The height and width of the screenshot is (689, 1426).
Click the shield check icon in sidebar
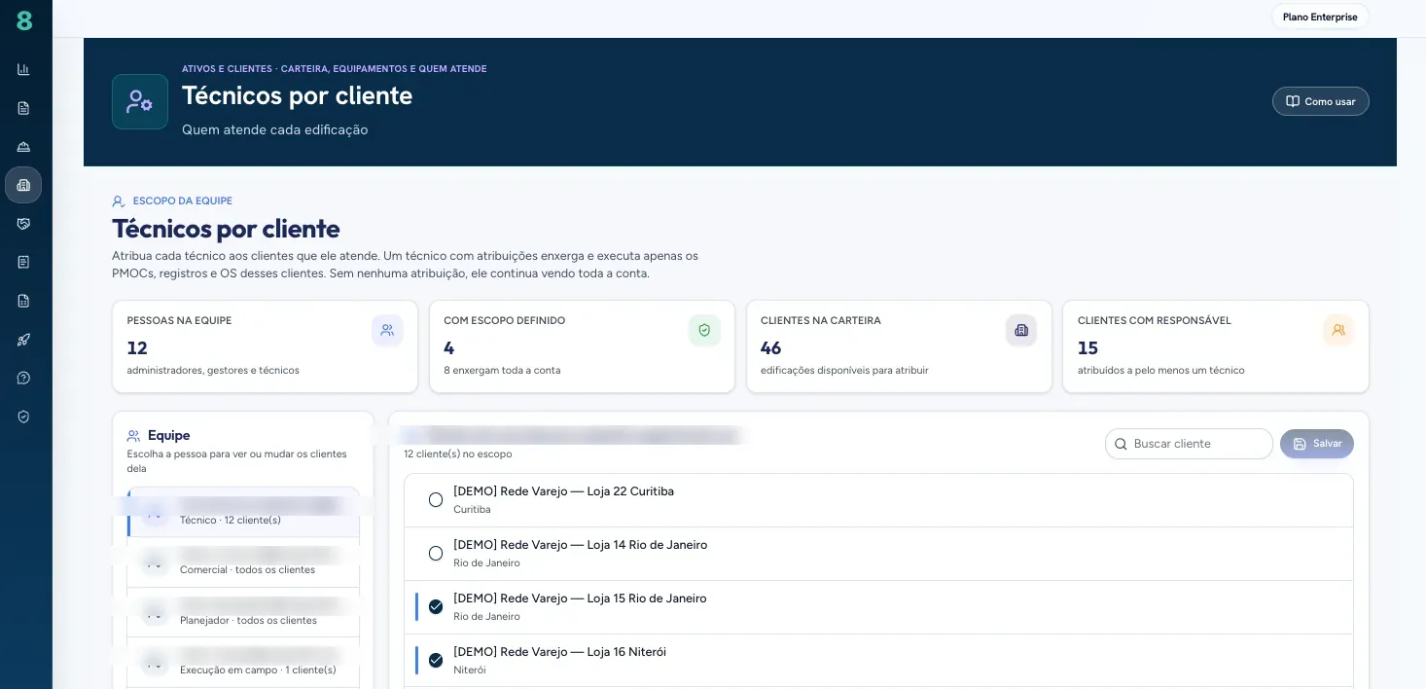23,417
